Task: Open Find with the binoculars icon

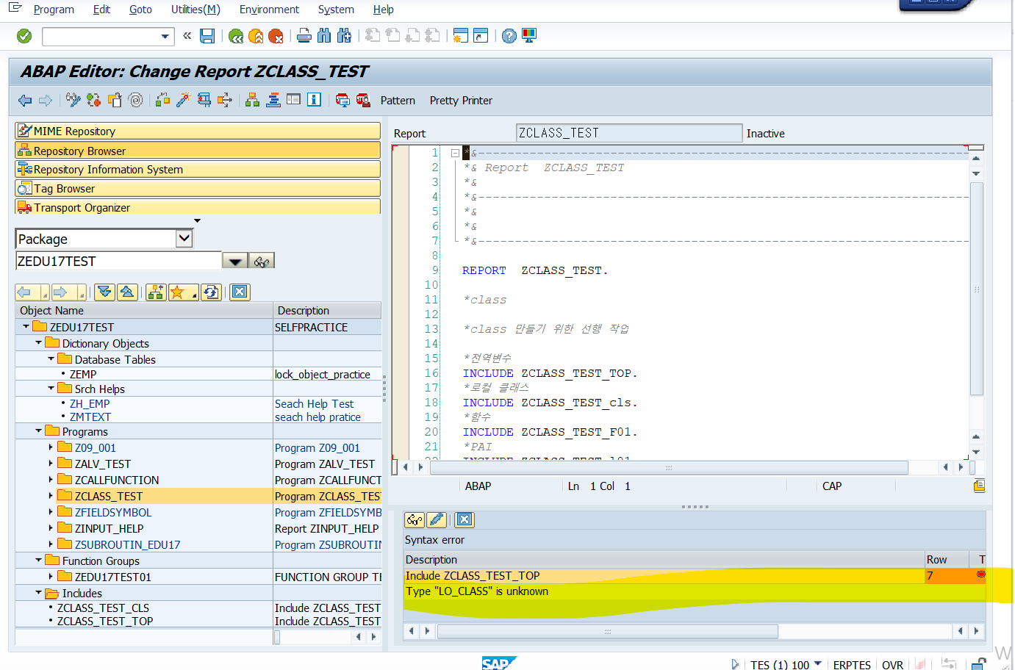Action: click(324, 35)
